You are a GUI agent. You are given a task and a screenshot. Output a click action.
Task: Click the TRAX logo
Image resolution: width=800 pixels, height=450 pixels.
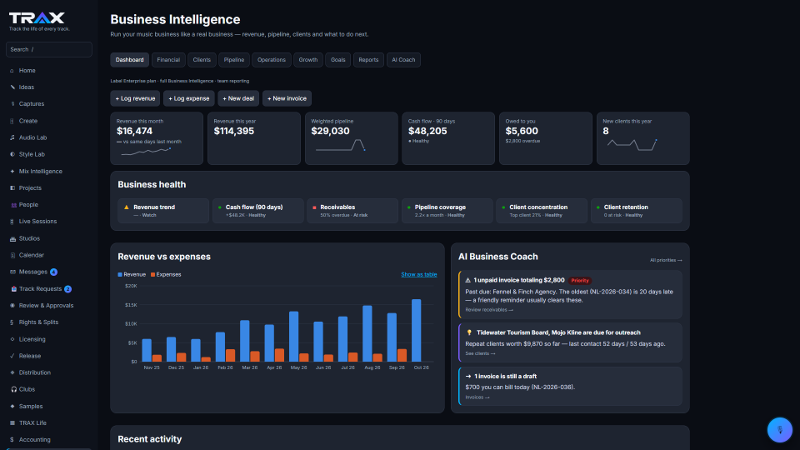pyautogui.click(x=37, y=18)
